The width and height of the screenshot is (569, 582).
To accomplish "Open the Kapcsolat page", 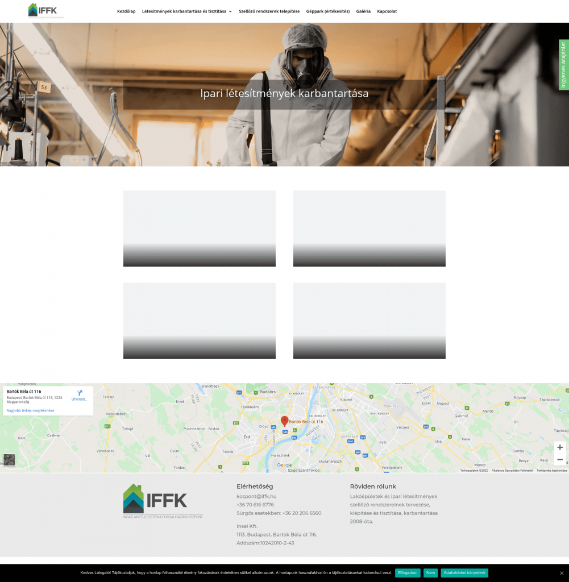I will [x=387, y=11].
